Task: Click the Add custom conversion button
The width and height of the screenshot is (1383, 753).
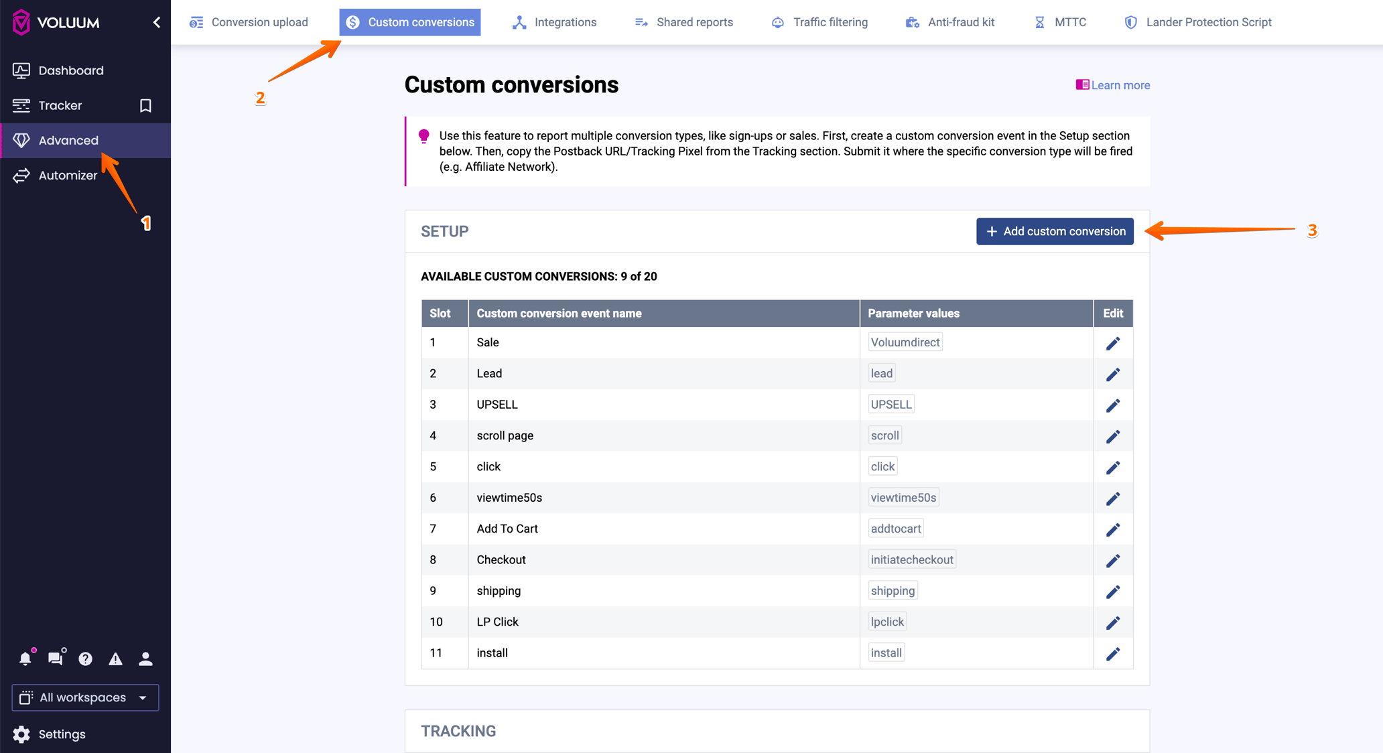Action: 1055,231
